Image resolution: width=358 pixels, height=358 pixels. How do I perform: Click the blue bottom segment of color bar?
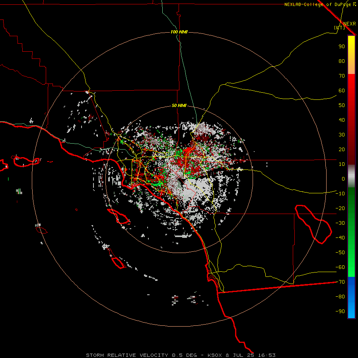351,298
